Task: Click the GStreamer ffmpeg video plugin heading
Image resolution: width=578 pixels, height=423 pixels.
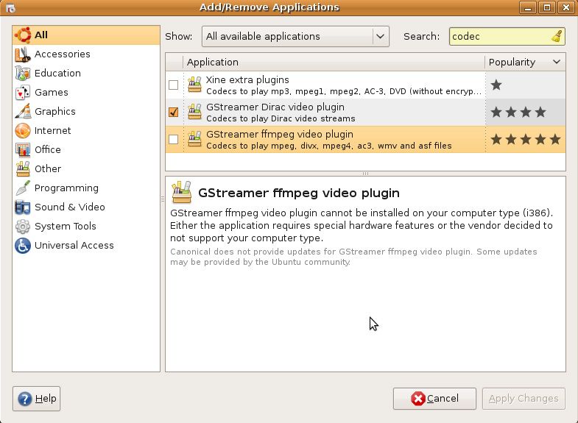Action: [299, 193]
